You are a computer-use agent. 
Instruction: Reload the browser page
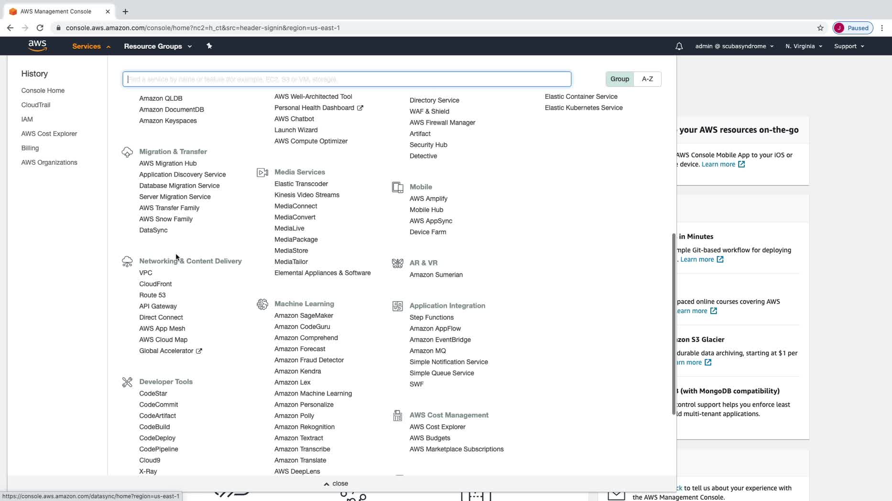40,28
